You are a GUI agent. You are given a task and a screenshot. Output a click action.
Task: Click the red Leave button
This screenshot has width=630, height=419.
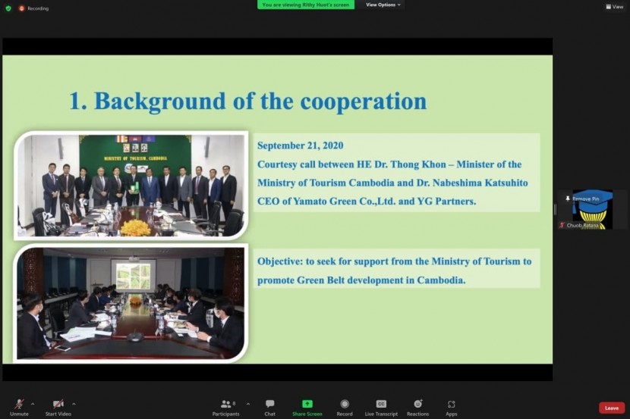pyautogui.click(x=612, y=408)
